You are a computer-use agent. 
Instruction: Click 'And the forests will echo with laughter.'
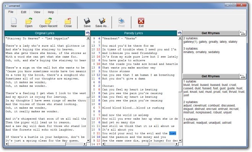[x=40, y=130]
